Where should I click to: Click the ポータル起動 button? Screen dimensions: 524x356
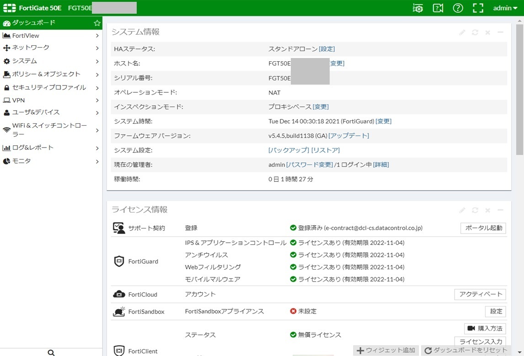(483, 228)
